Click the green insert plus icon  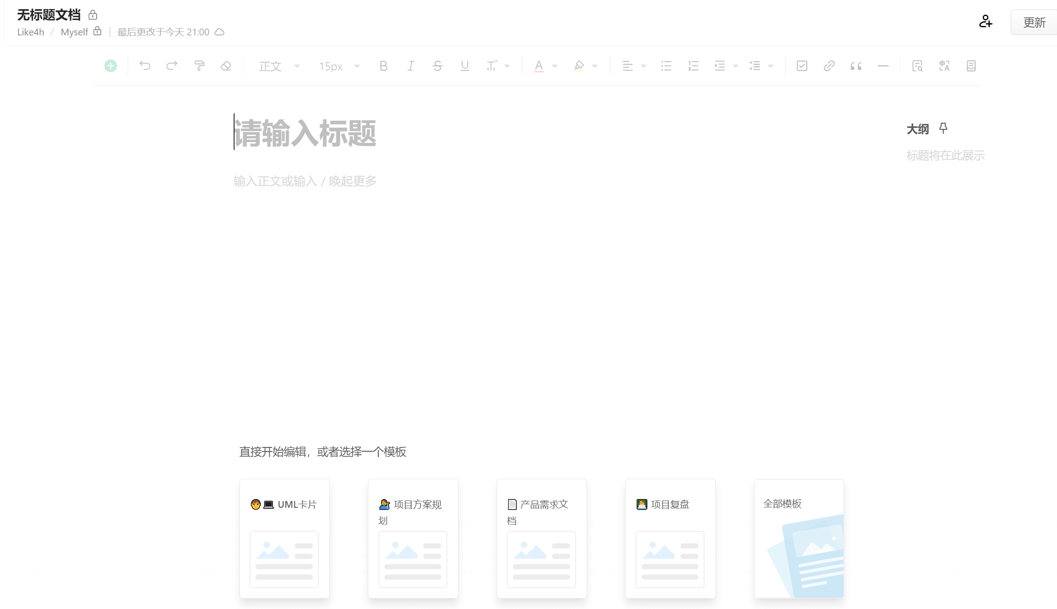(x=110, y=66)
